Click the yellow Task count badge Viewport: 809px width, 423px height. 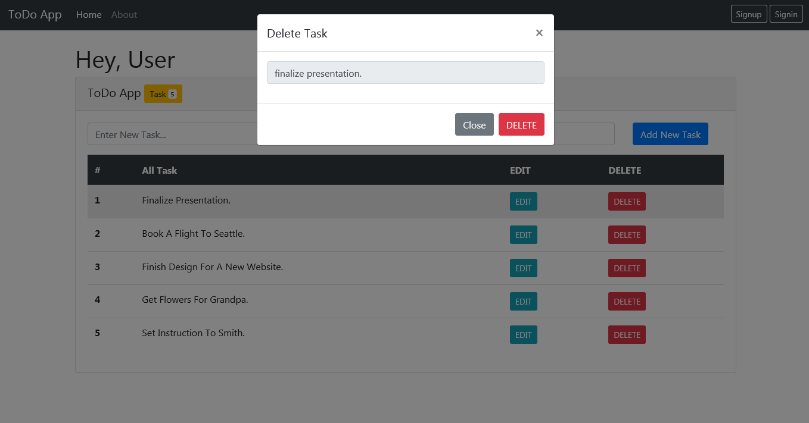point(163,94)
